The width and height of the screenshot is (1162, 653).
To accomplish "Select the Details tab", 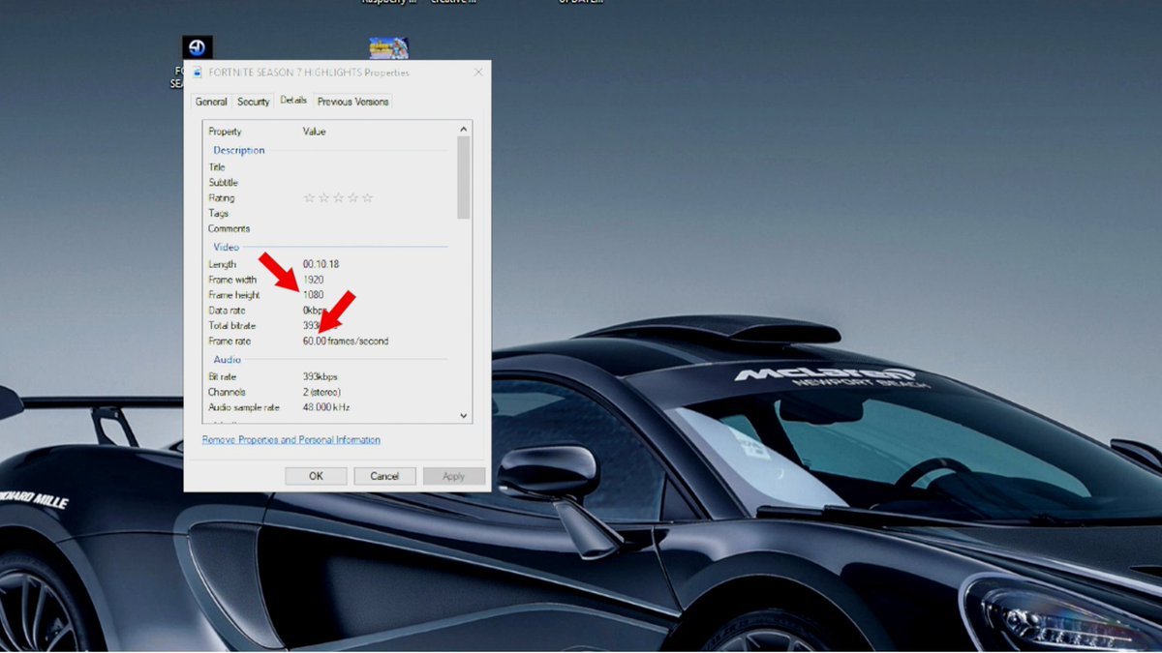I will coord(293,101).
